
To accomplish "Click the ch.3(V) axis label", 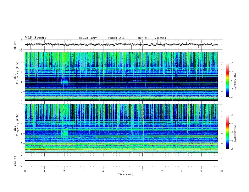I will (x=15, y=161).
